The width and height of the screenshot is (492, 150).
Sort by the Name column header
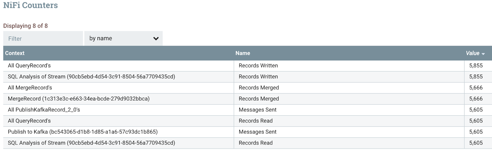pyautogui.click(x=243, y=53)
